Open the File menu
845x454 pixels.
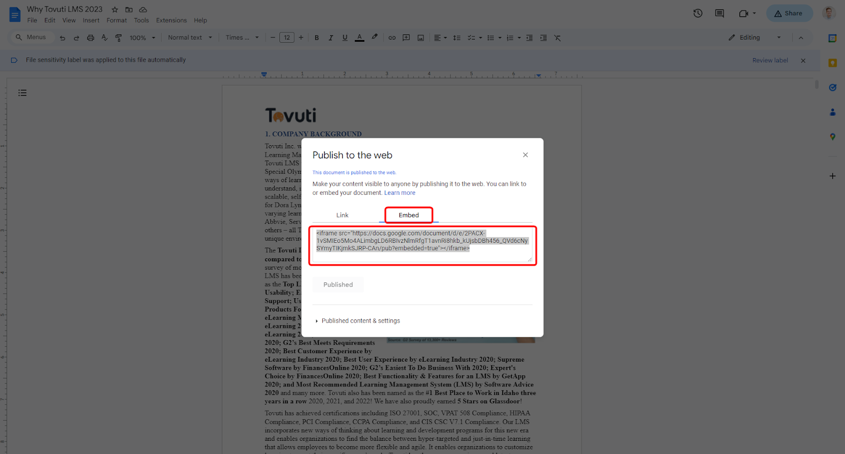32,21
